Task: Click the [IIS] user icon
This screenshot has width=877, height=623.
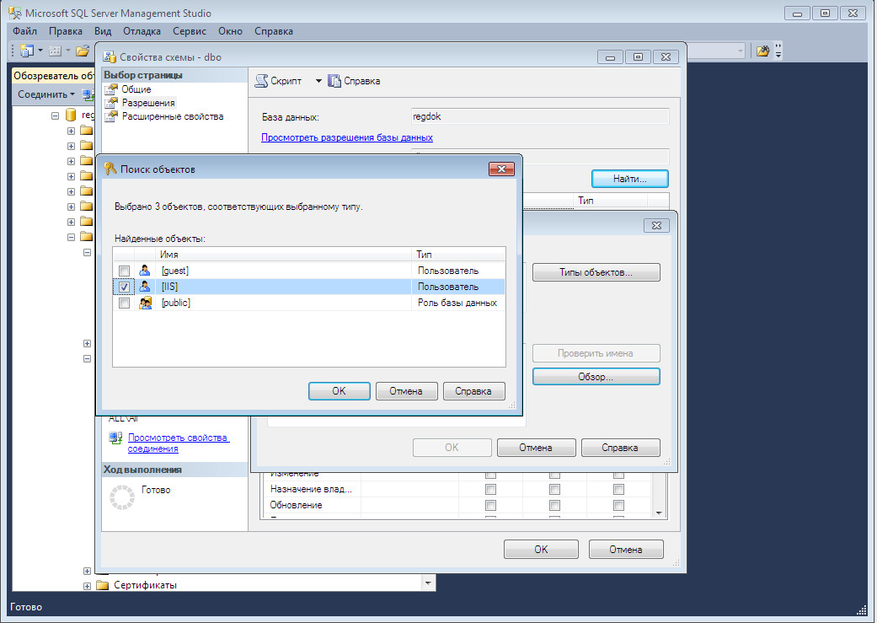Action: tap(145, 287)
